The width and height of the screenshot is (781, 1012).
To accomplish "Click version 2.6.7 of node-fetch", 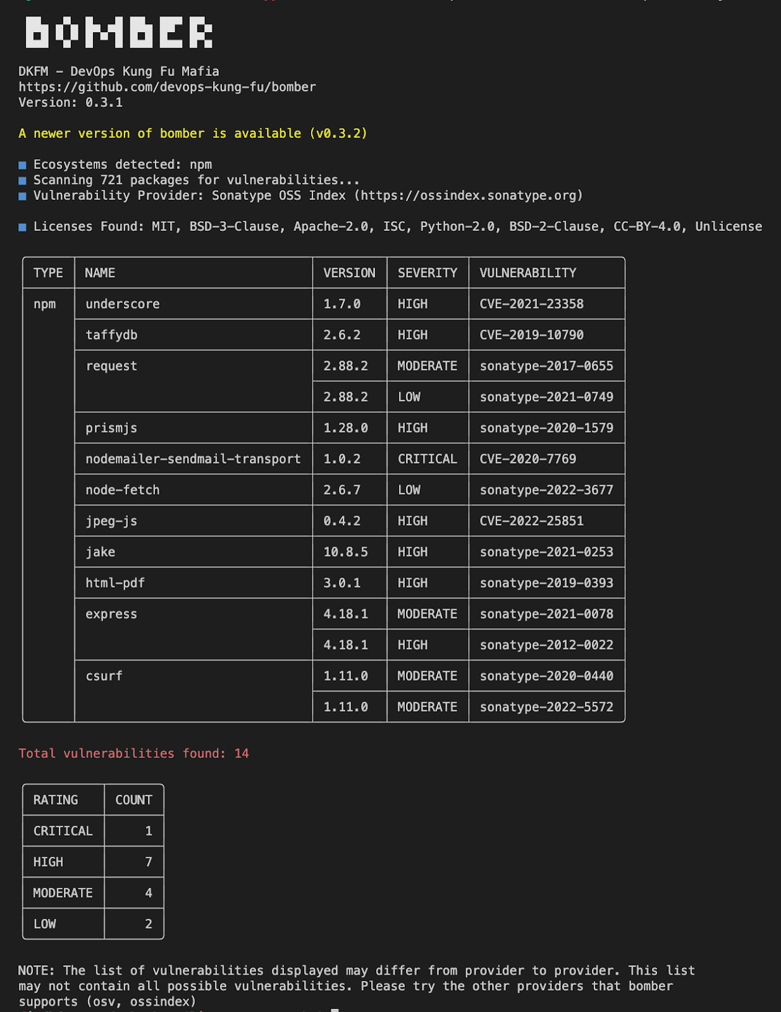I will pos(342,490).
